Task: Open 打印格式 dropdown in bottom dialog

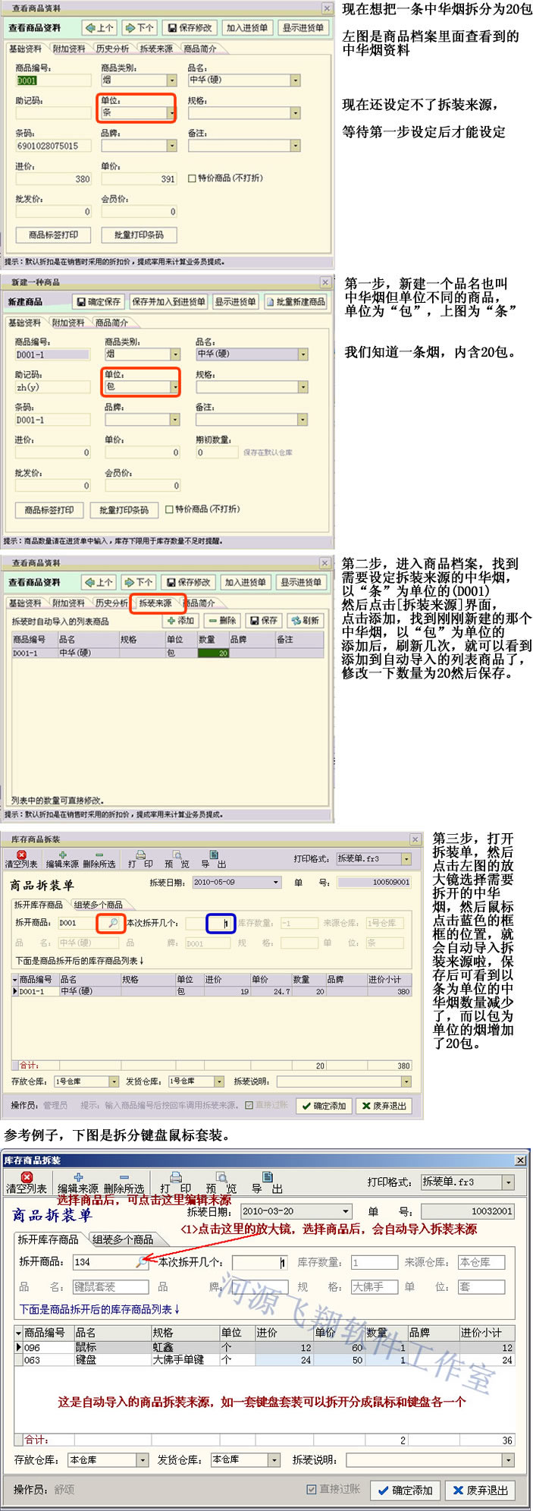Action: click(x=508, y=1182)
